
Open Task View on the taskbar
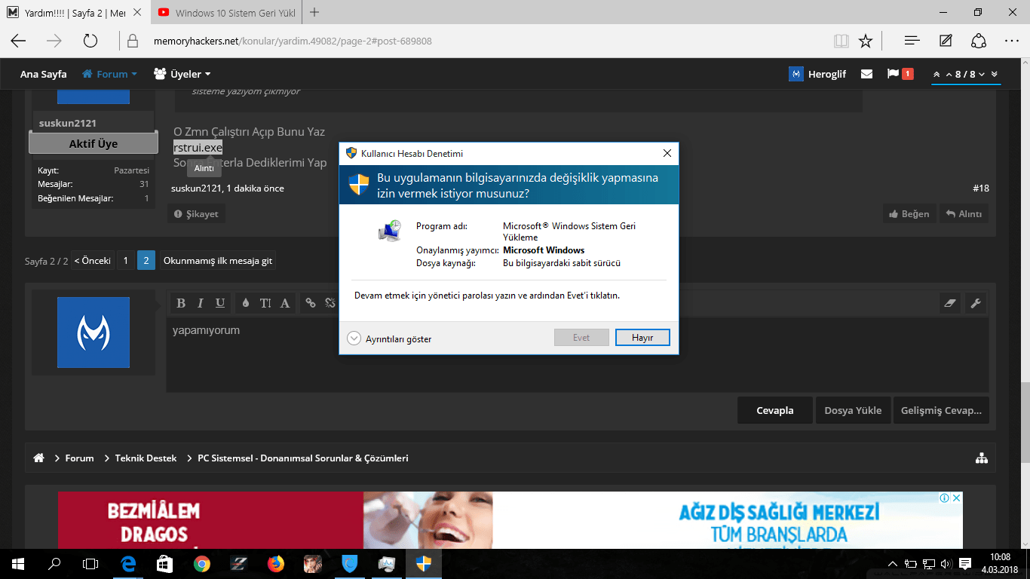[x=90, y=563]
